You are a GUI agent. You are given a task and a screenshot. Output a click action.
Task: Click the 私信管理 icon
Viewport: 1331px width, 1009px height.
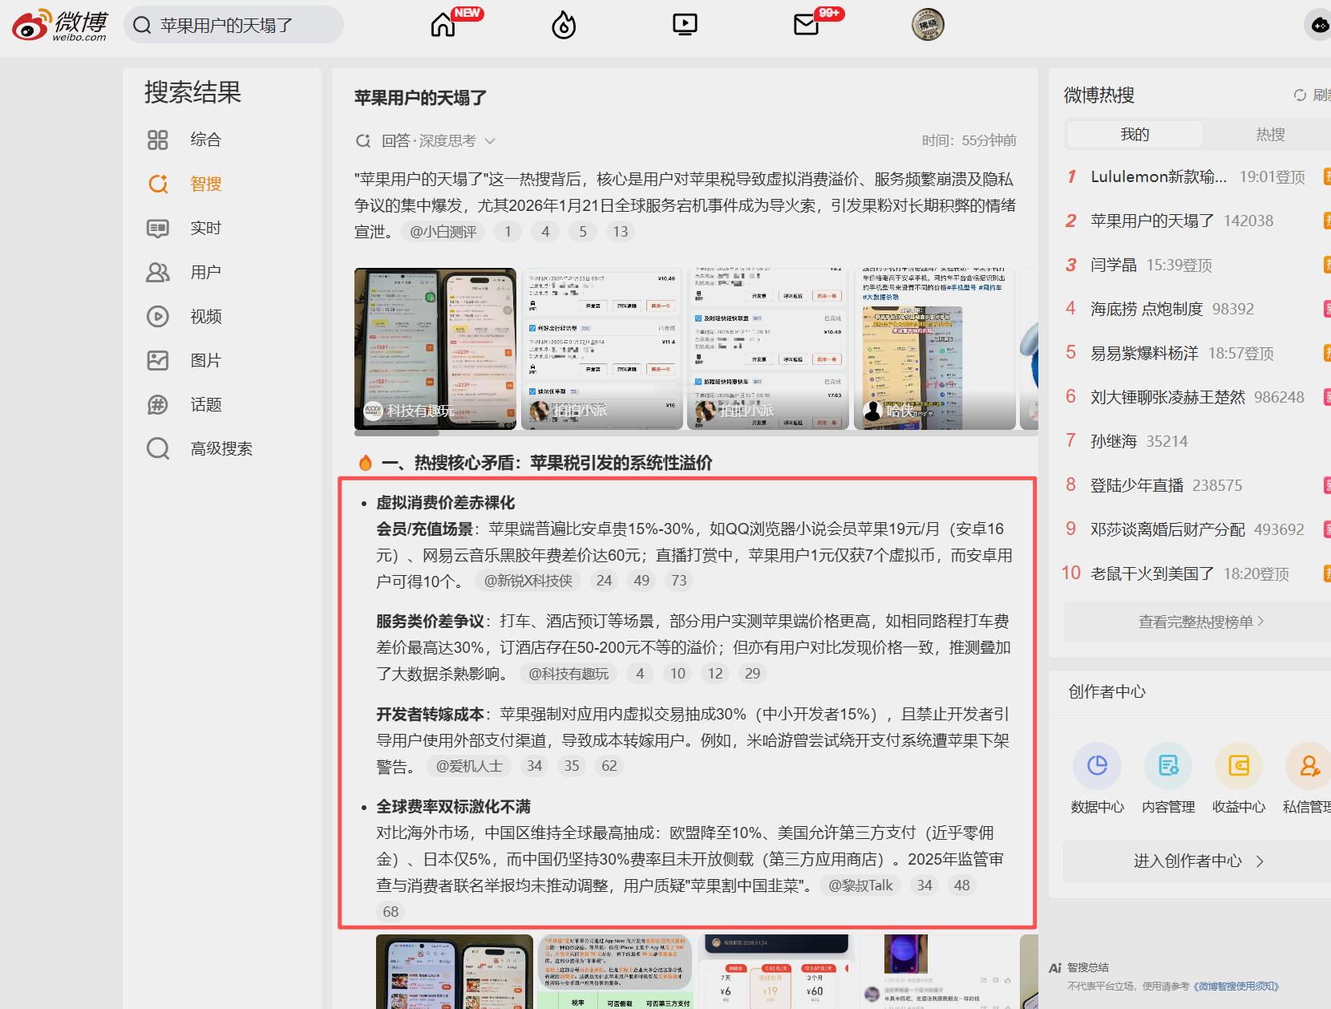coord(1308,765)
